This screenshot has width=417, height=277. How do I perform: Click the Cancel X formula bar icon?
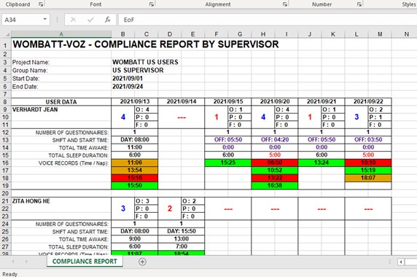click(73, 20)
